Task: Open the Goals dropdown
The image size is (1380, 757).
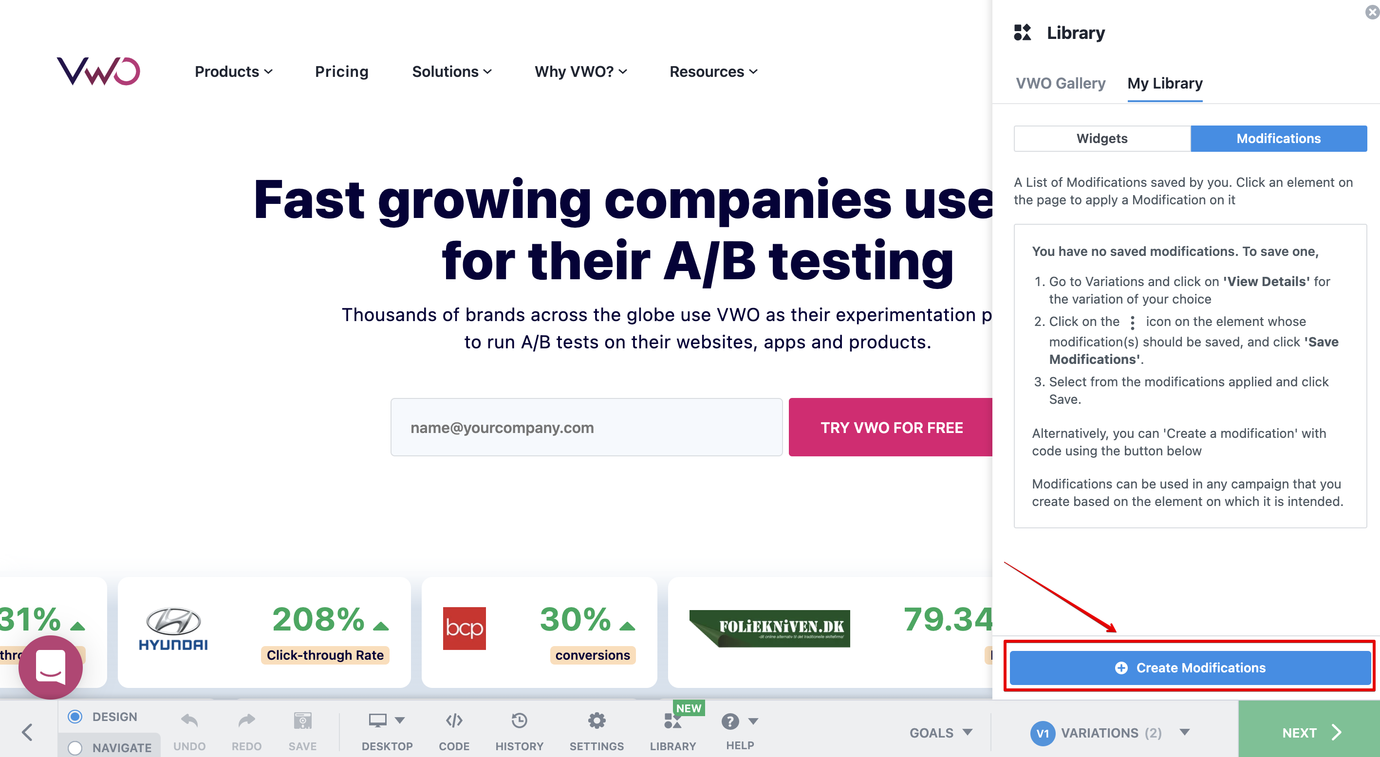Action: (x=941, y=732)
